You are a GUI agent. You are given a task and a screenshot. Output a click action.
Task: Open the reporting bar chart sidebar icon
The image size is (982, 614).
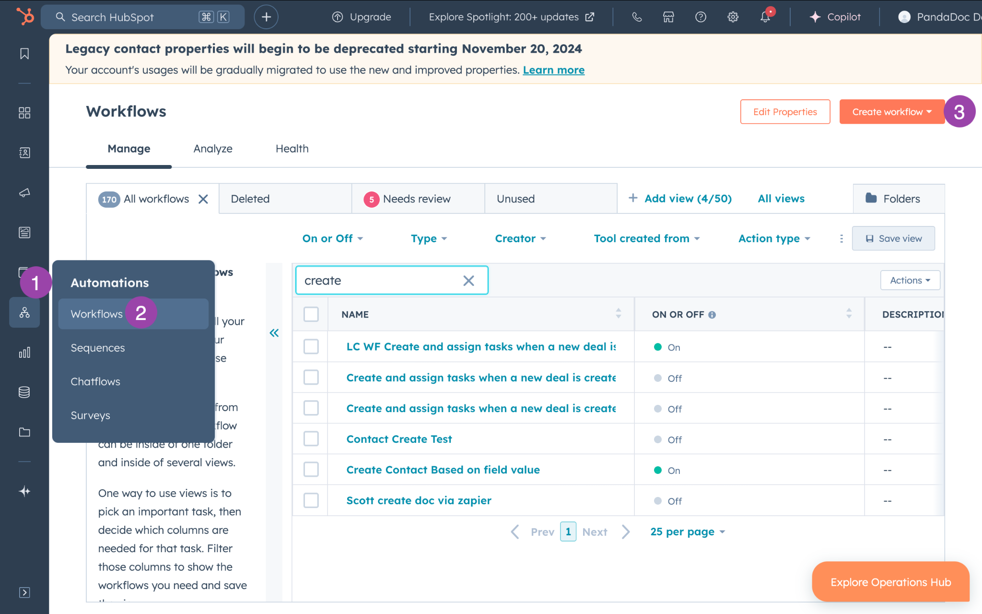point(24,353)
